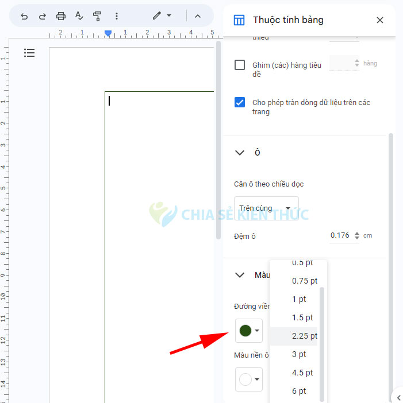The height and width of the screenshot is (403, 403).
Task: Open editing mode dropdown arrow
Action: tap(169, 15)
